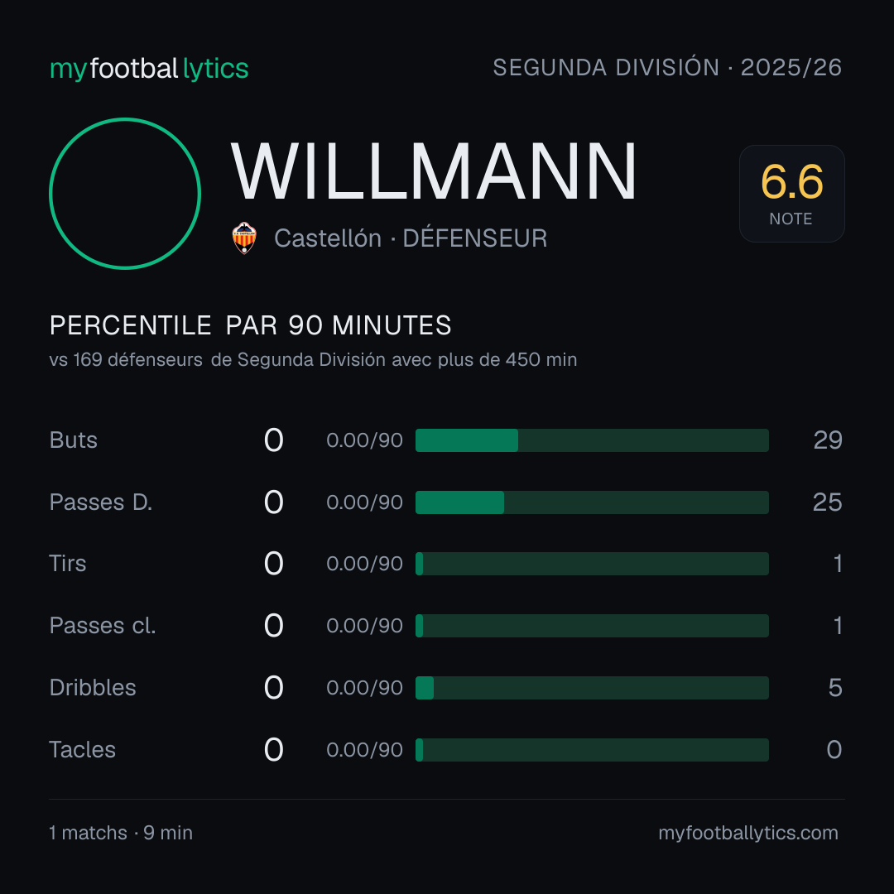Click the Tacles stat label
The image size is (894, 894).
click(83, 750)
